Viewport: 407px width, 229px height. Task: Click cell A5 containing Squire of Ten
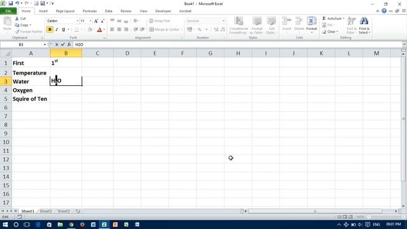pyautogui.click(x=31, y=99)
